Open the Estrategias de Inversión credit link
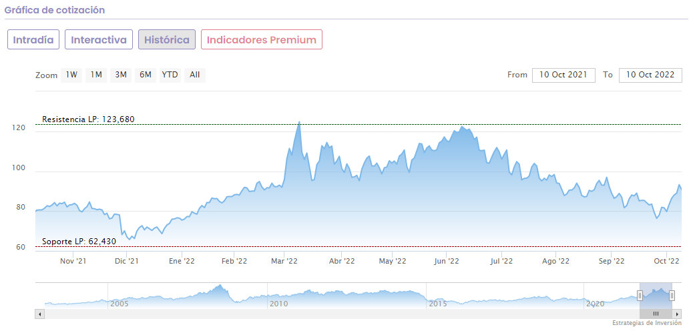695x333 pixels. pyautogui.click(x=646, y=323)
